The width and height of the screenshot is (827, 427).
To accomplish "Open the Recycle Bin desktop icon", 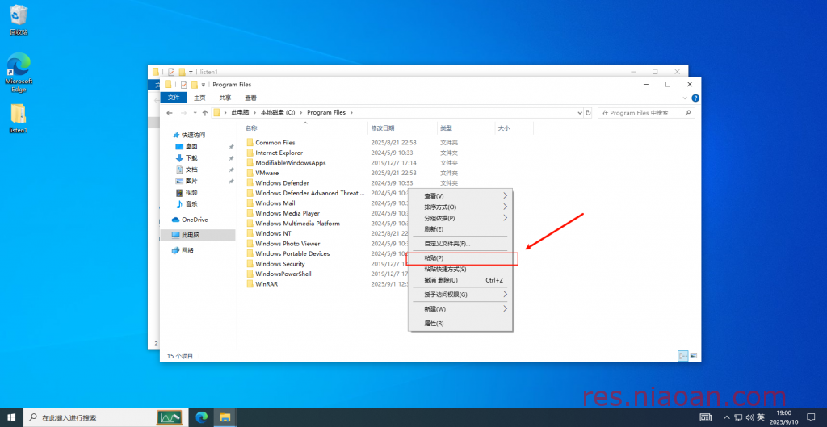I will [x=19, y=20].
